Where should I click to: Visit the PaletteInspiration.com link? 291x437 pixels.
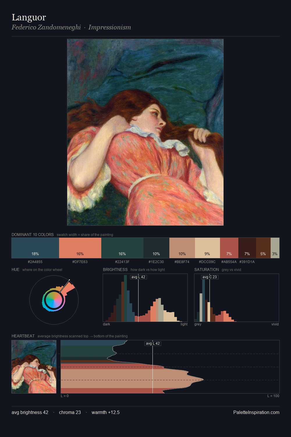[256, 412]
